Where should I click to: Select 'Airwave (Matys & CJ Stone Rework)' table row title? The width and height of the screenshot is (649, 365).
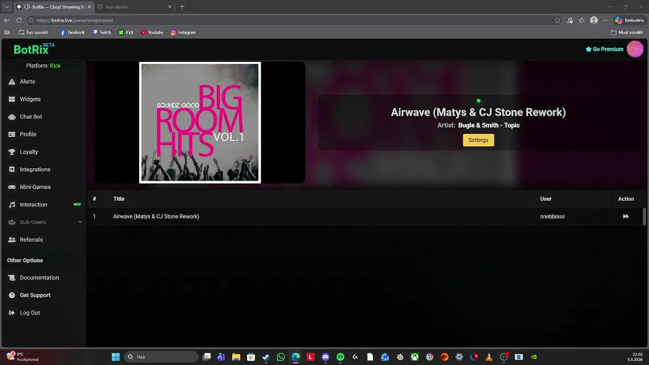[156, 216]
